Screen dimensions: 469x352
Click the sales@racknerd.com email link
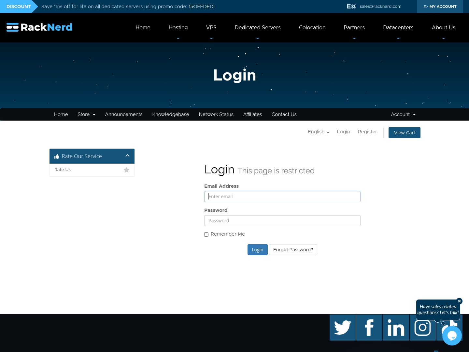pos(380,7)
